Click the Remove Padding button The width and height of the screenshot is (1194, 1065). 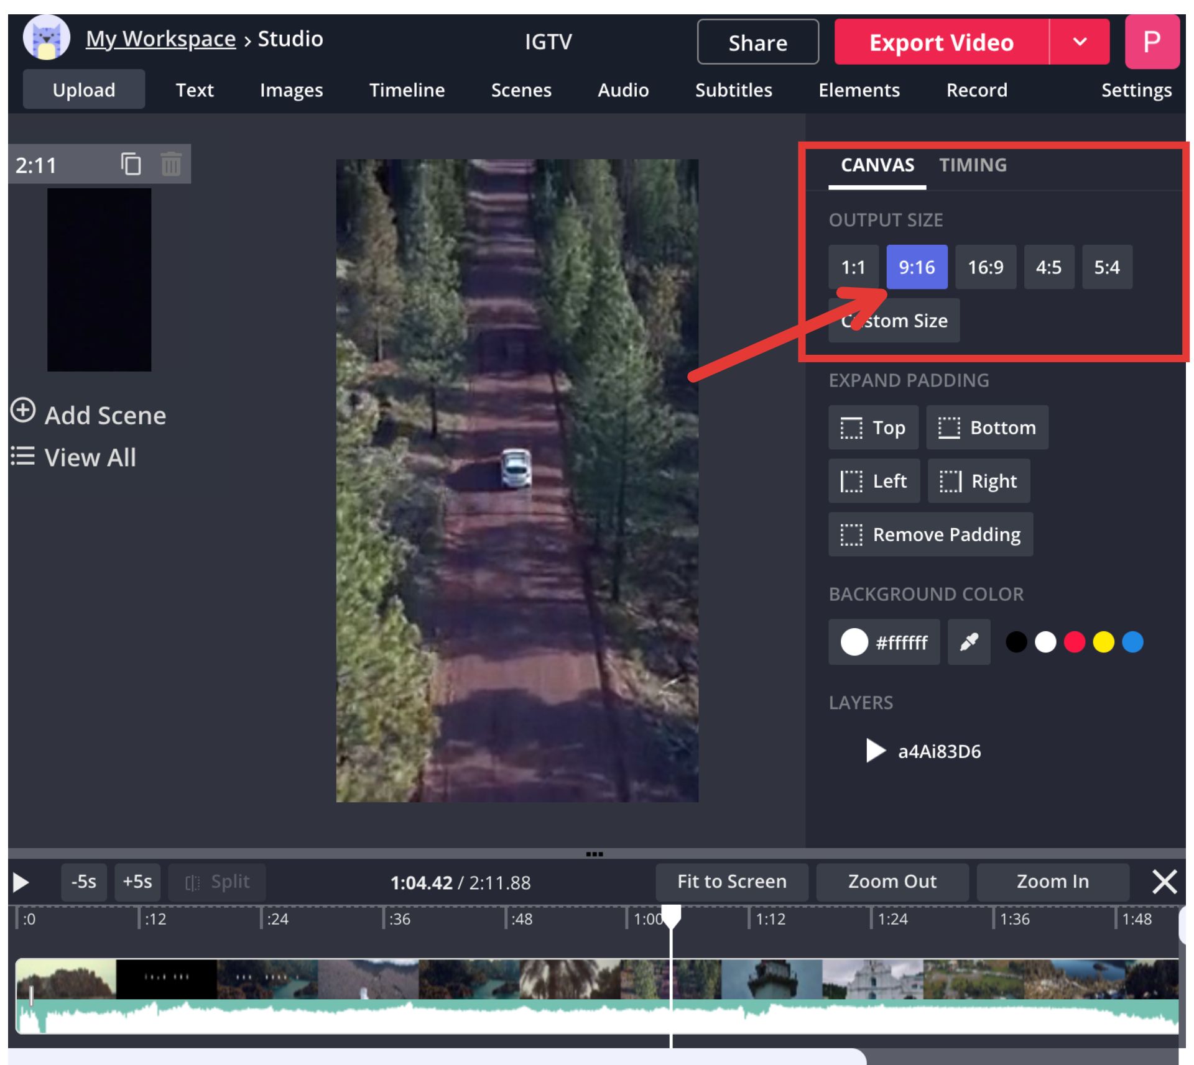(x=930, y=534)
